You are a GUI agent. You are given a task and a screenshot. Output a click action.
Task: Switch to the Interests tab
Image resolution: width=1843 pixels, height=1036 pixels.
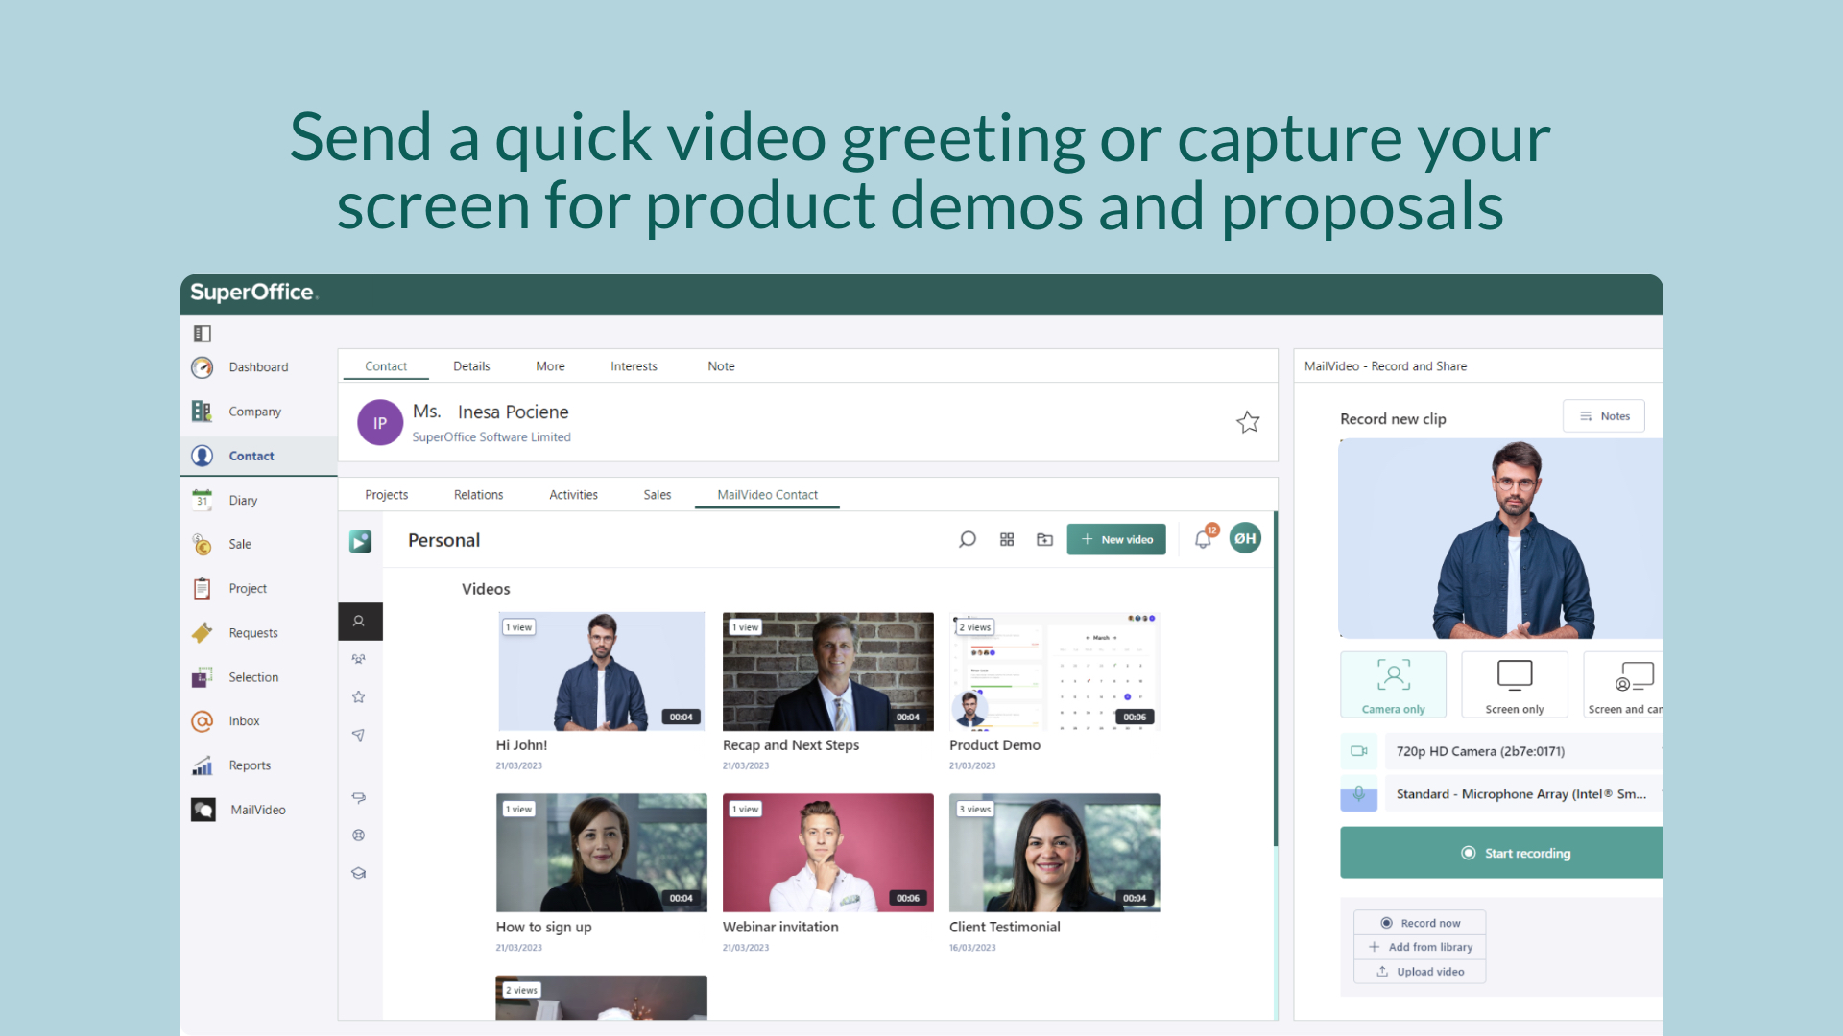pos(634,366)
